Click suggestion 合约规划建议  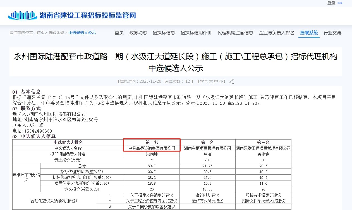coord(207,195)
